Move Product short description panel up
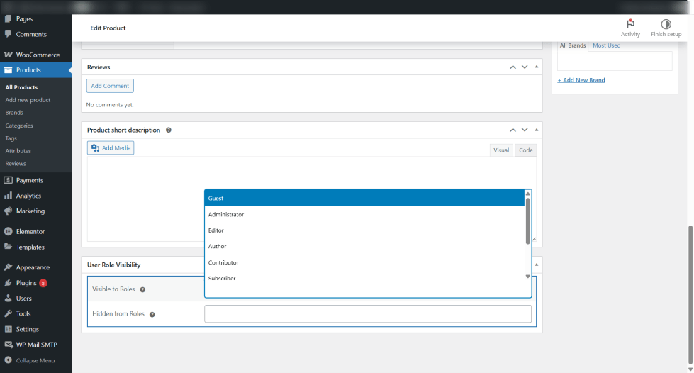The height and width of the screenshot is (373, 694). [513, 130]
